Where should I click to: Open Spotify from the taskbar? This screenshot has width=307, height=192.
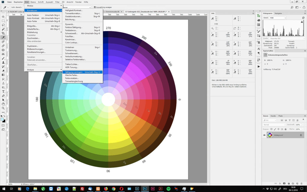point(168,189)
